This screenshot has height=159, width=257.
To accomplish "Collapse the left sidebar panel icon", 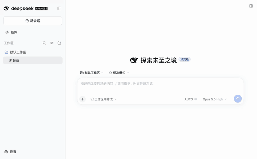I will [x=59, y=8].
